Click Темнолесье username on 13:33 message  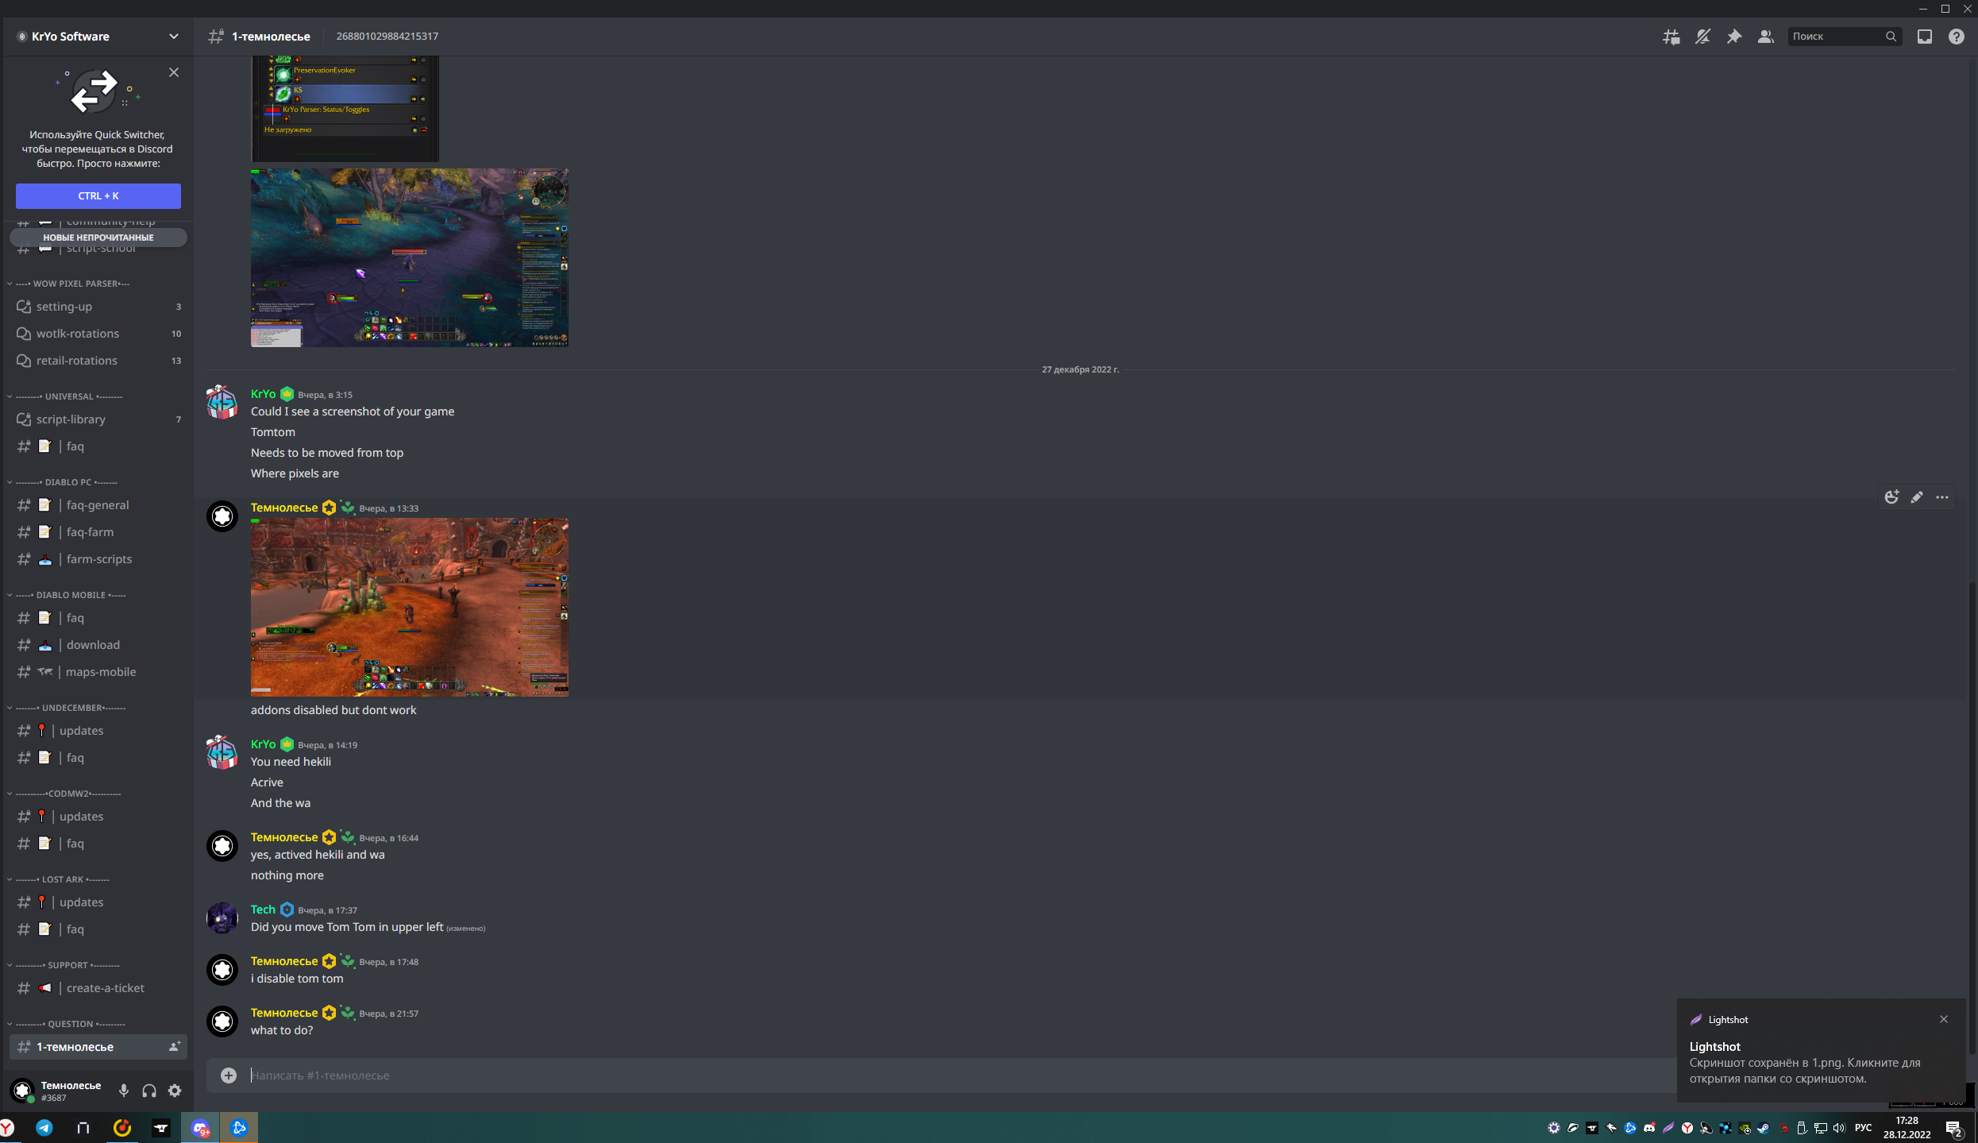click(x=284, y=508)
